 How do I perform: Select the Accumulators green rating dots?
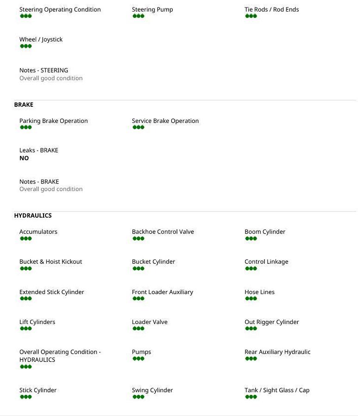click(25, 239)
